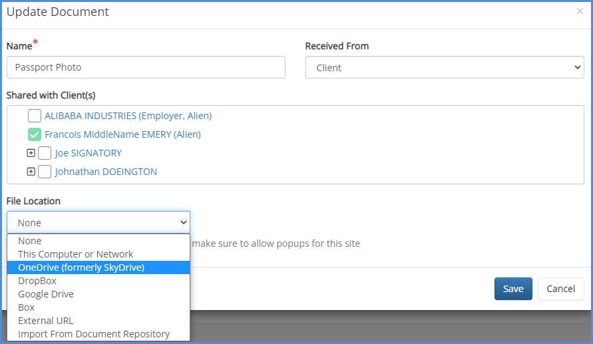
Task: Expand the Joe SIGNATORY tree node
Action: pos(31,153)
